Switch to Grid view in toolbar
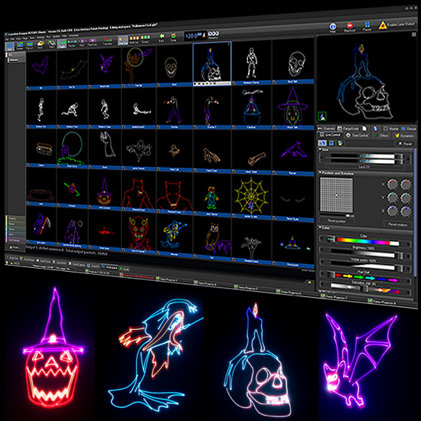Image resolution: width=421 pixels, height=421 pixels. (10, 47)
